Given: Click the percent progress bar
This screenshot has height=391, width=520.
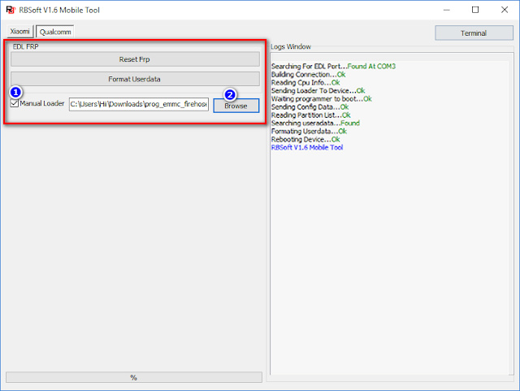Looking at the screenshot, I should point(134,377).
